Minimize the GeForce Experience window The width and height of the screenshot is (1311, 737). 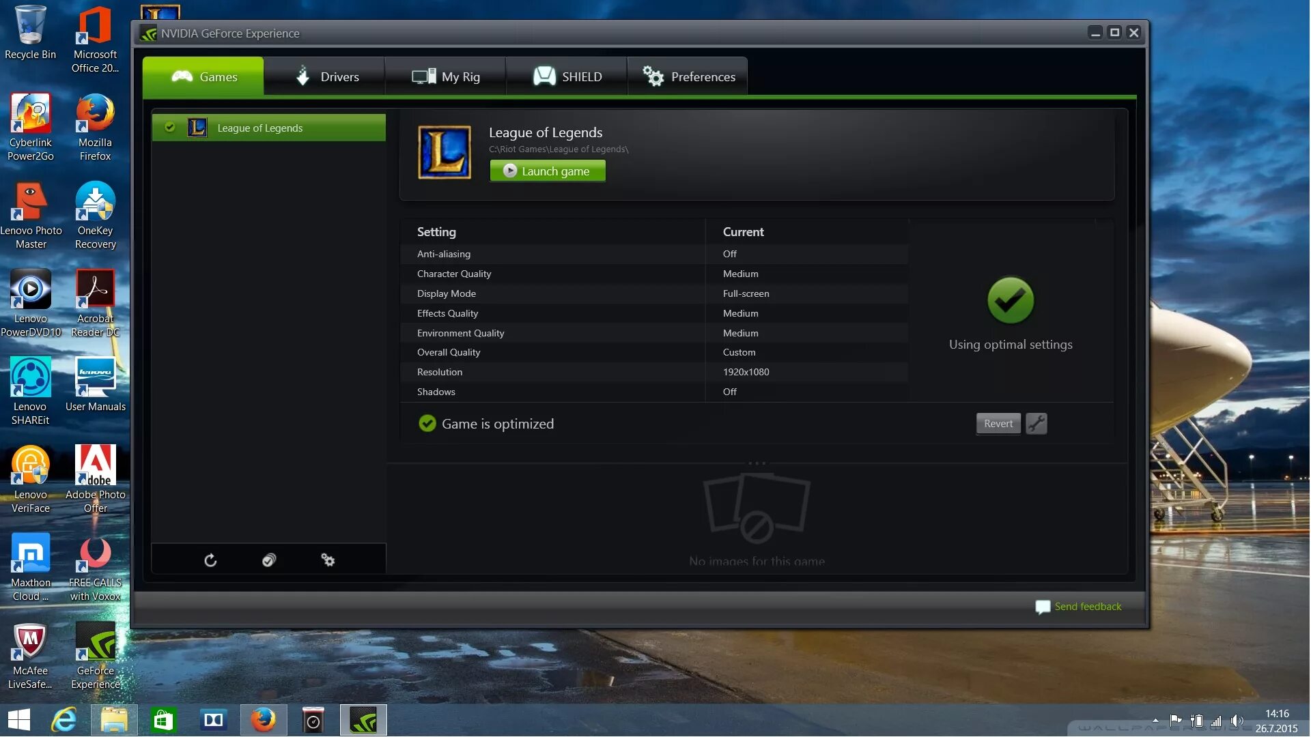1095,33
